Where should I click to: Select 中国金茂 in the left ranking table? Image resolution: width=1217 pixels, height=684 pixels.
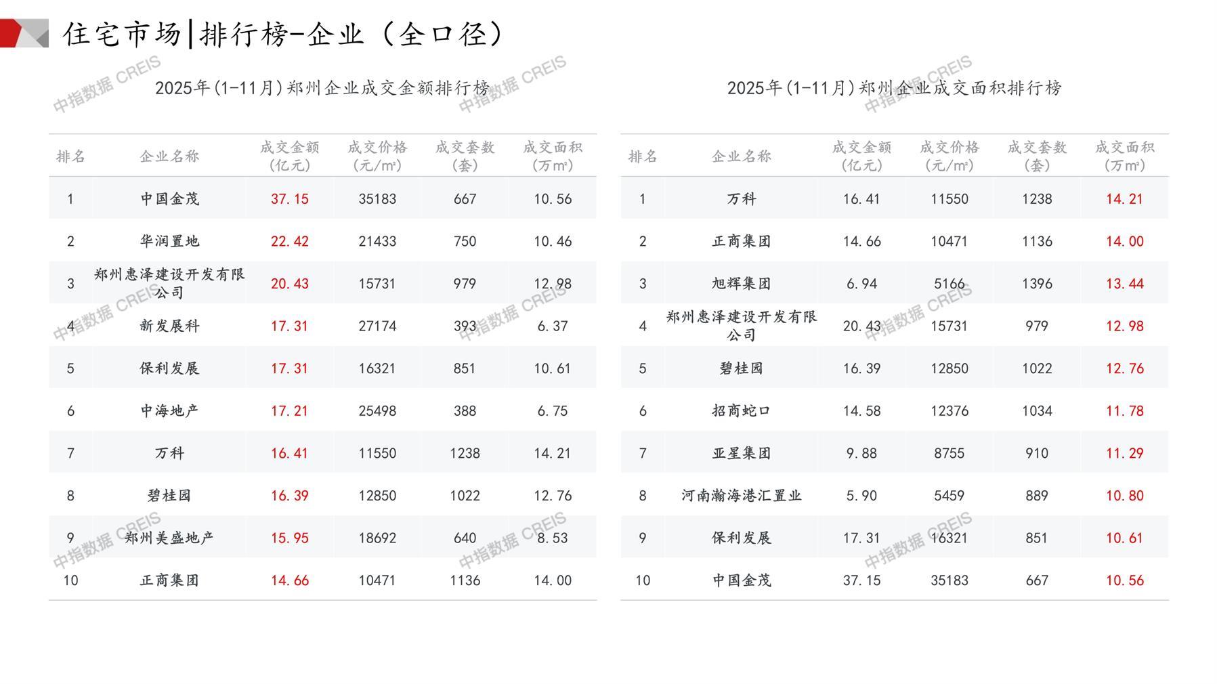(169, 199)
